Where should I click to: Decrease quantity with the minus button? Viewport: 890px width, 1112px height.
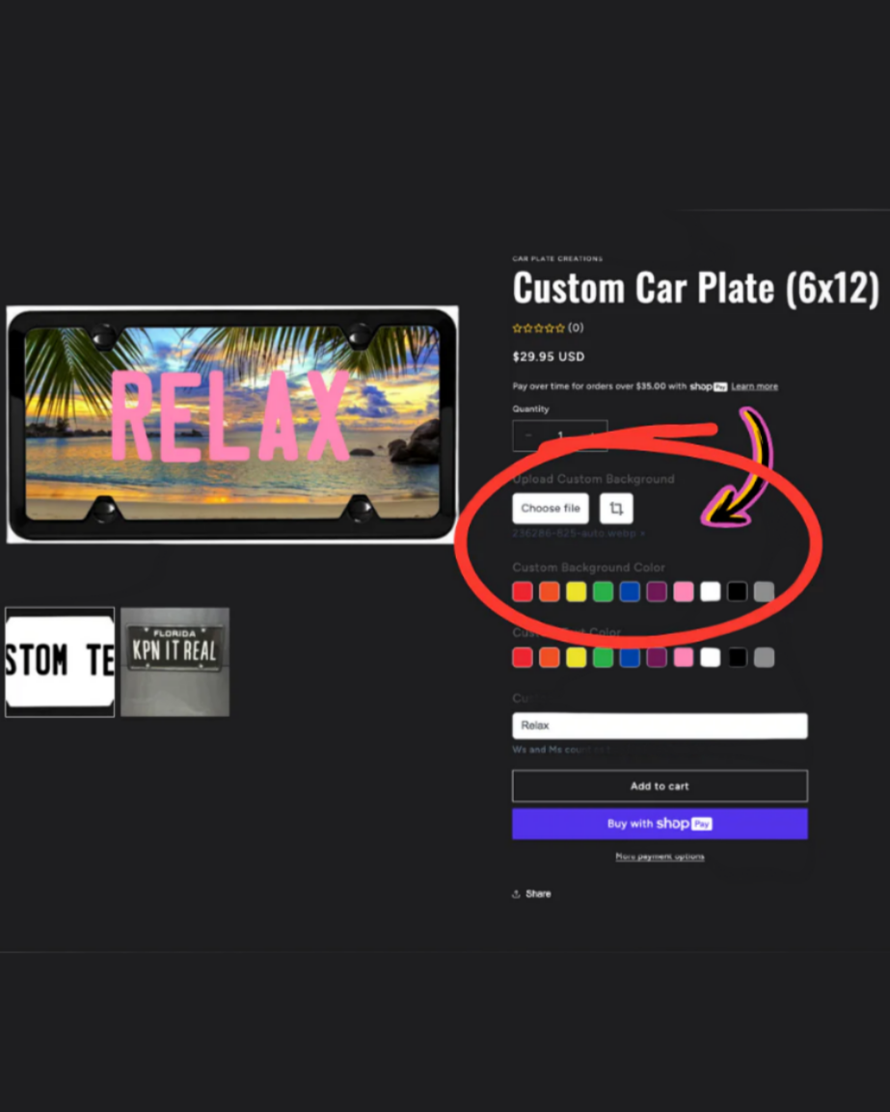tap(528, 436)
